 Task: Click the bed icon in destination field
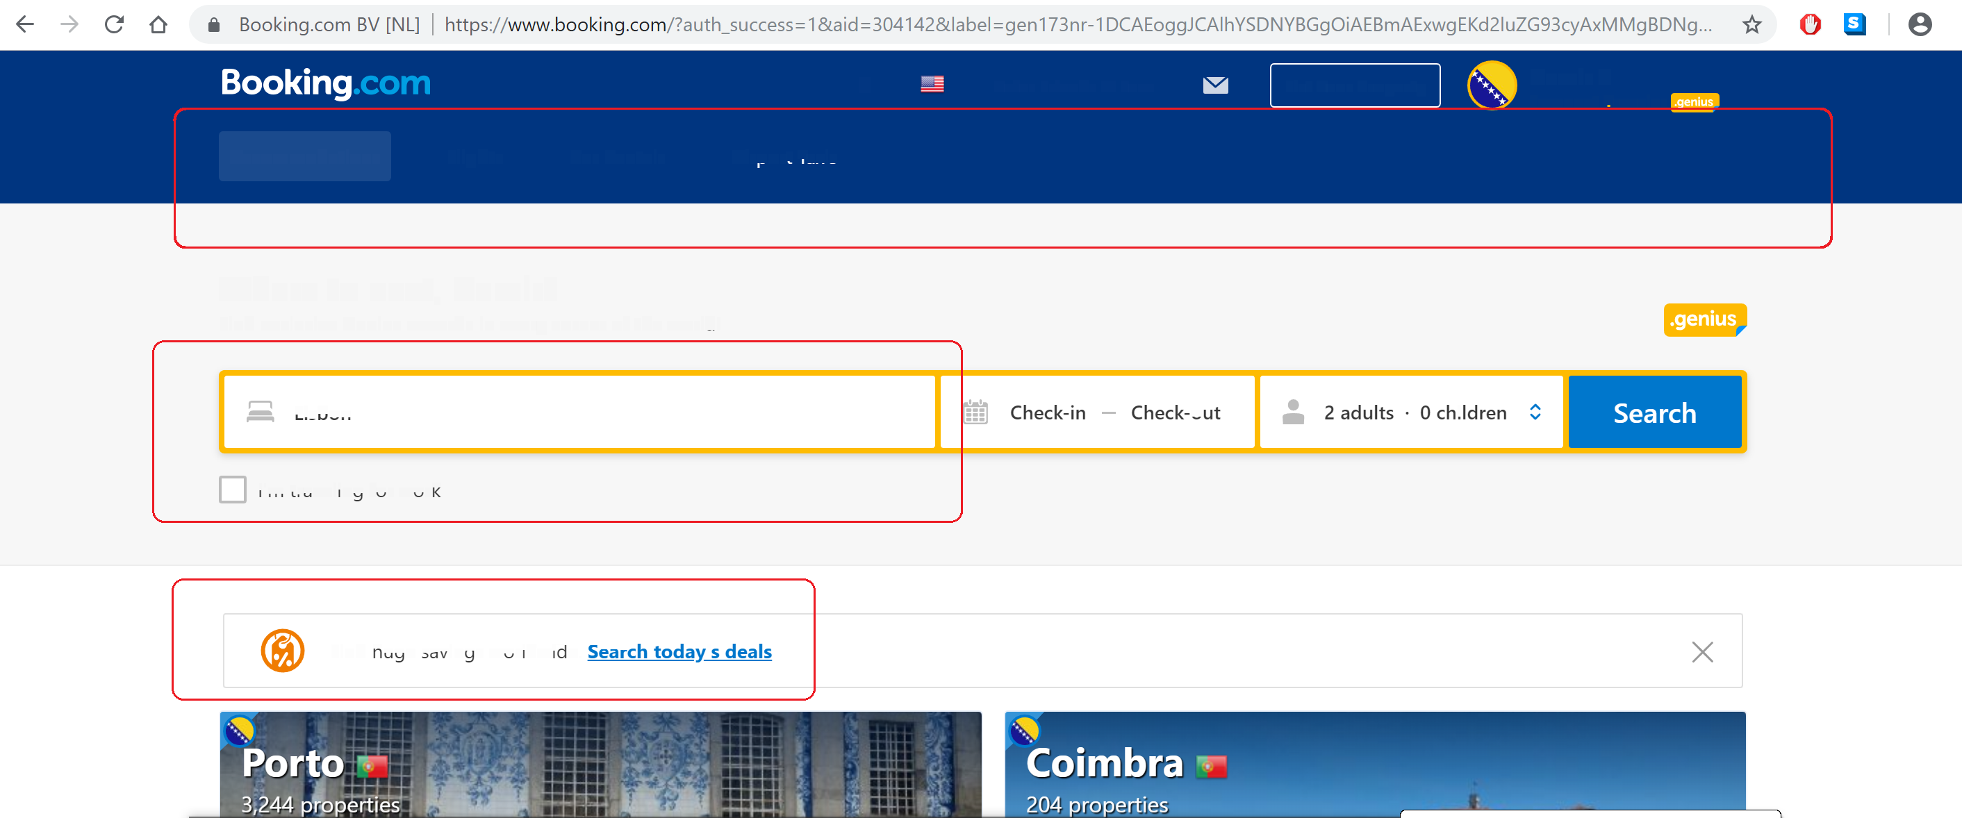point(260,412)
